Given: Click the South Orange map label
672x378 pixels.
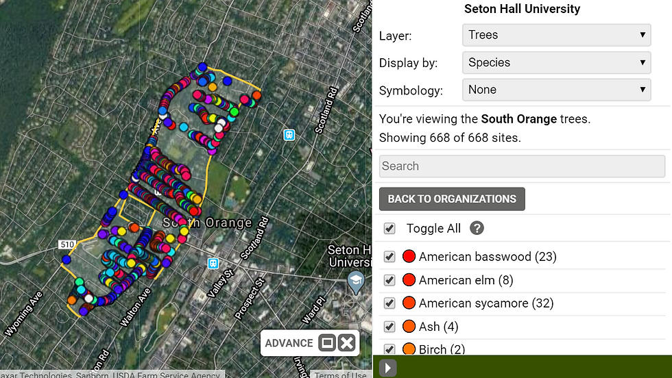Looking at the screenshot, I should [207, 223].
